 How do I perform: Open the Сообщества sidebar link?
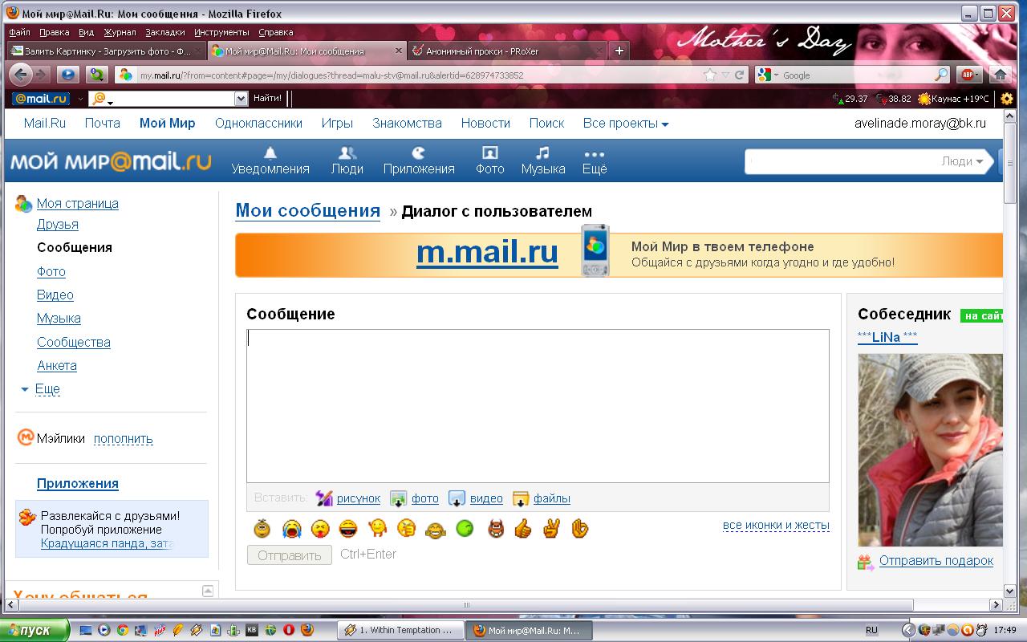point(74,343)
